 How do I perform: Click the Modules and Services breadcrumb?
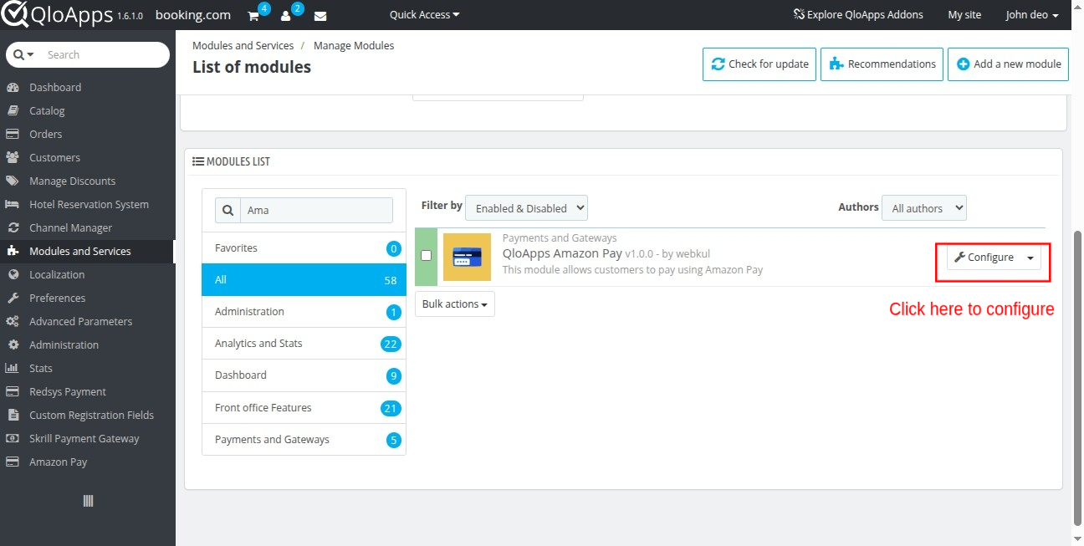(243, 45)
